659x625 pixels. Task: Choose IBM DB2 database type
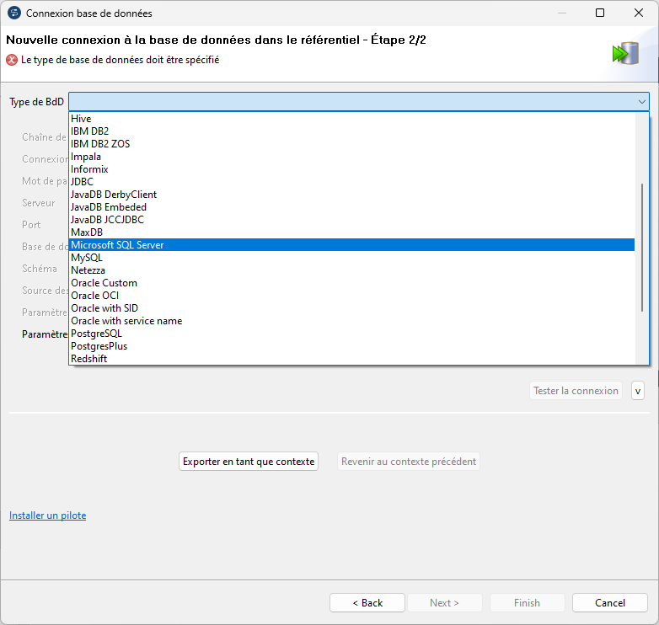pos(351,131)
